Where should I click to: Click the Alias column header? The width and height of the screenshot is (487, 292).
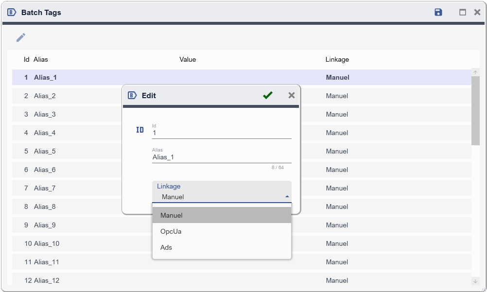pyautogui.click(x=41, y=59)
